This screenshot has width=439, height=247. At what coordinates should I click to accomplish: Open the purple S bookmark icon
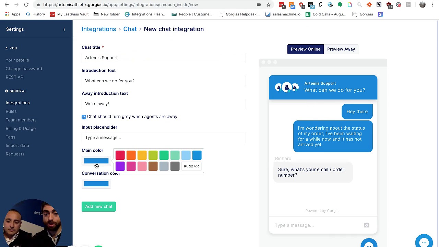380,14
